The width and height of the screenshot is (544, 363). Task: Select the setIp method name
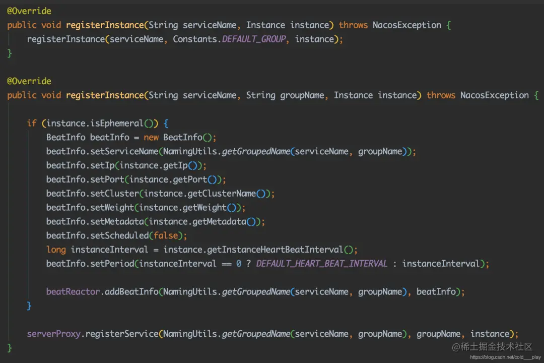pyautogui.click(x=102, y=166)
